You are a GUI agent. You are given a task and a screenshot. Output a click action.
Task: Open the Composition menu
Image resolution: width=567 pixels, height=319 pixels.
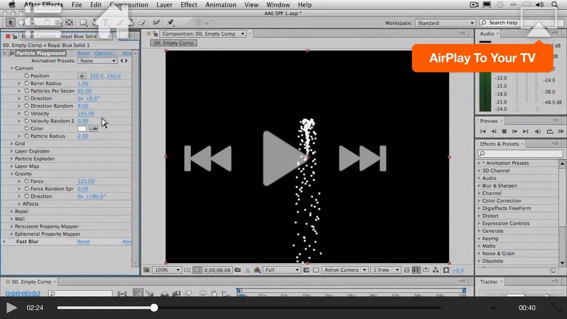(129, 4)
